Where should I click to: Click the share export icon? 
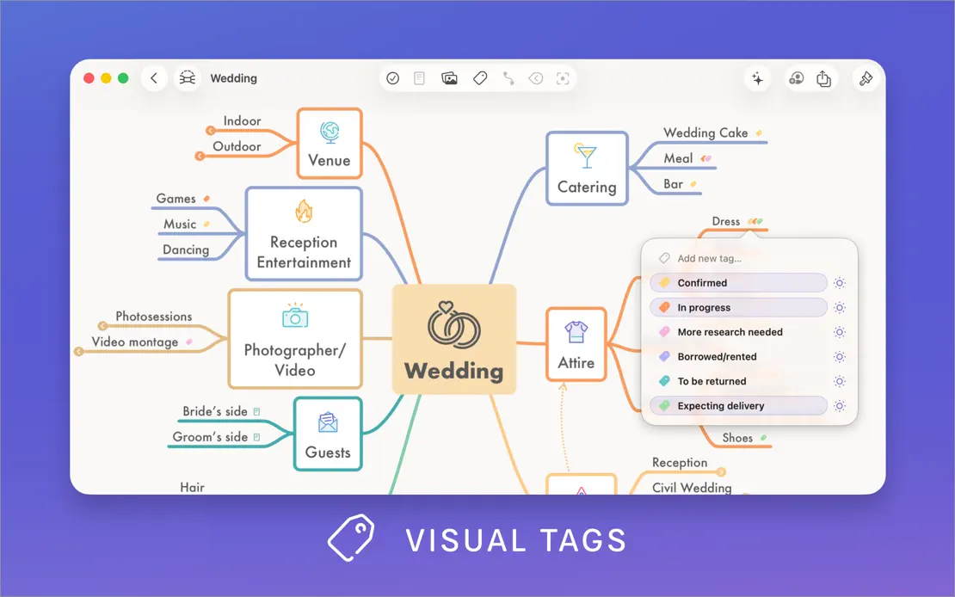pyautogui.click(x=823, y=78)
